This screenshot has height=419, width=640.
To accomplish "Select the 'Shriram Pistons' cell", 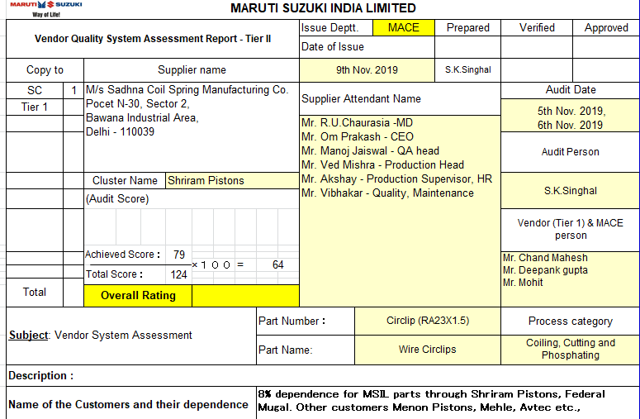I will pos(232,180).
